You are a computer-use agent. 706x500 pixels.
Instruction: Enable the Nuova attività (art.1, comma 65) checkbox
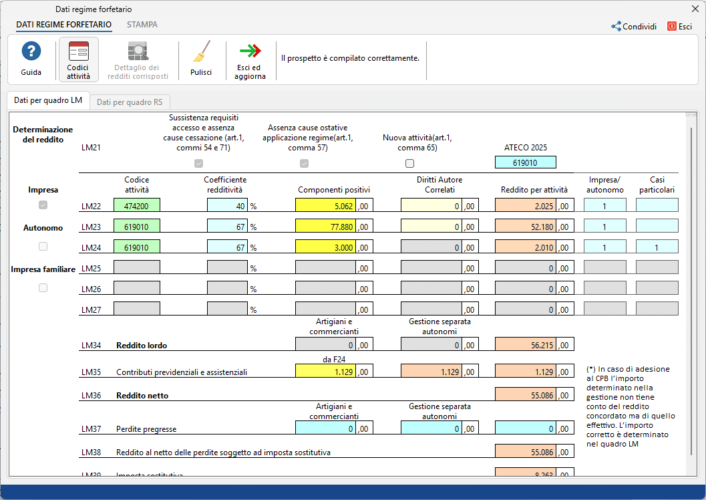[409, 163]
